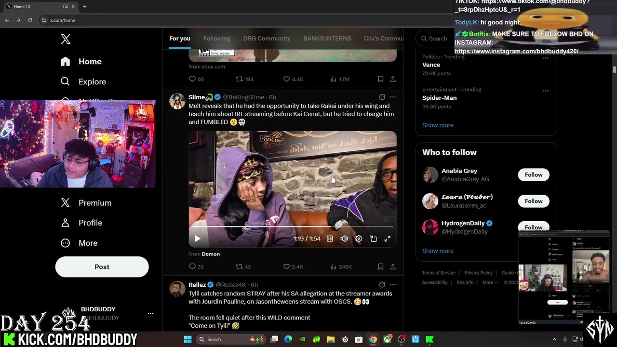This screenshot has width=617, height=347.
Task: Open Terms of Service link
Action: 438,273
